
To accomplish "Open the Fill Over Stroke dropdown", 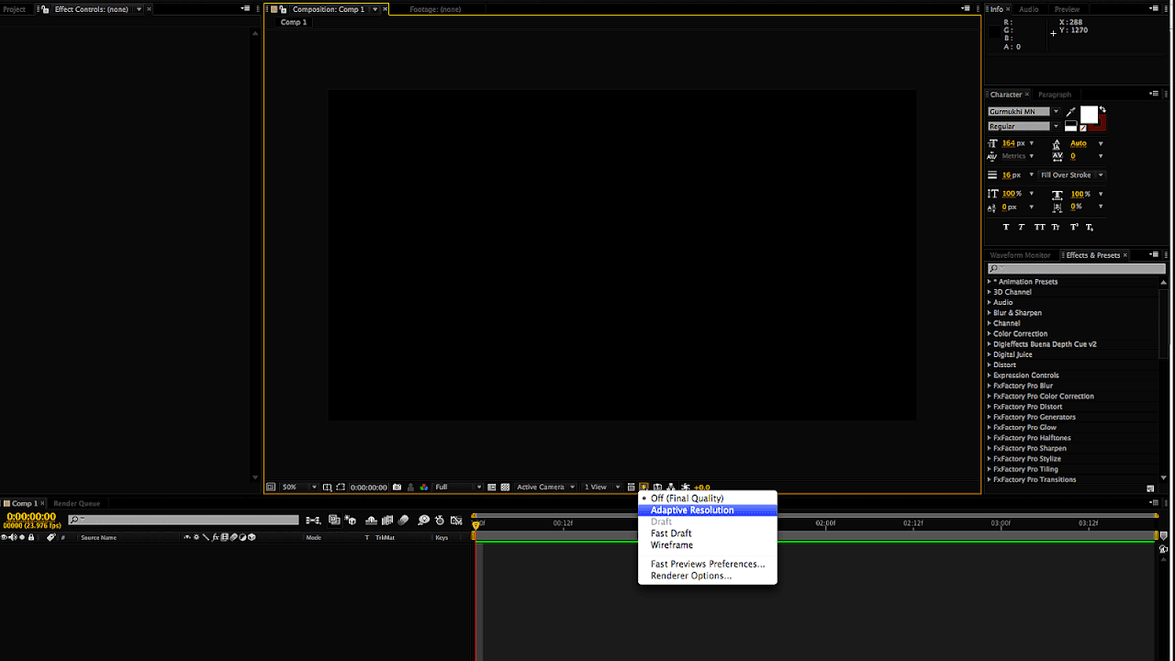I will (x=1072, y=174).
